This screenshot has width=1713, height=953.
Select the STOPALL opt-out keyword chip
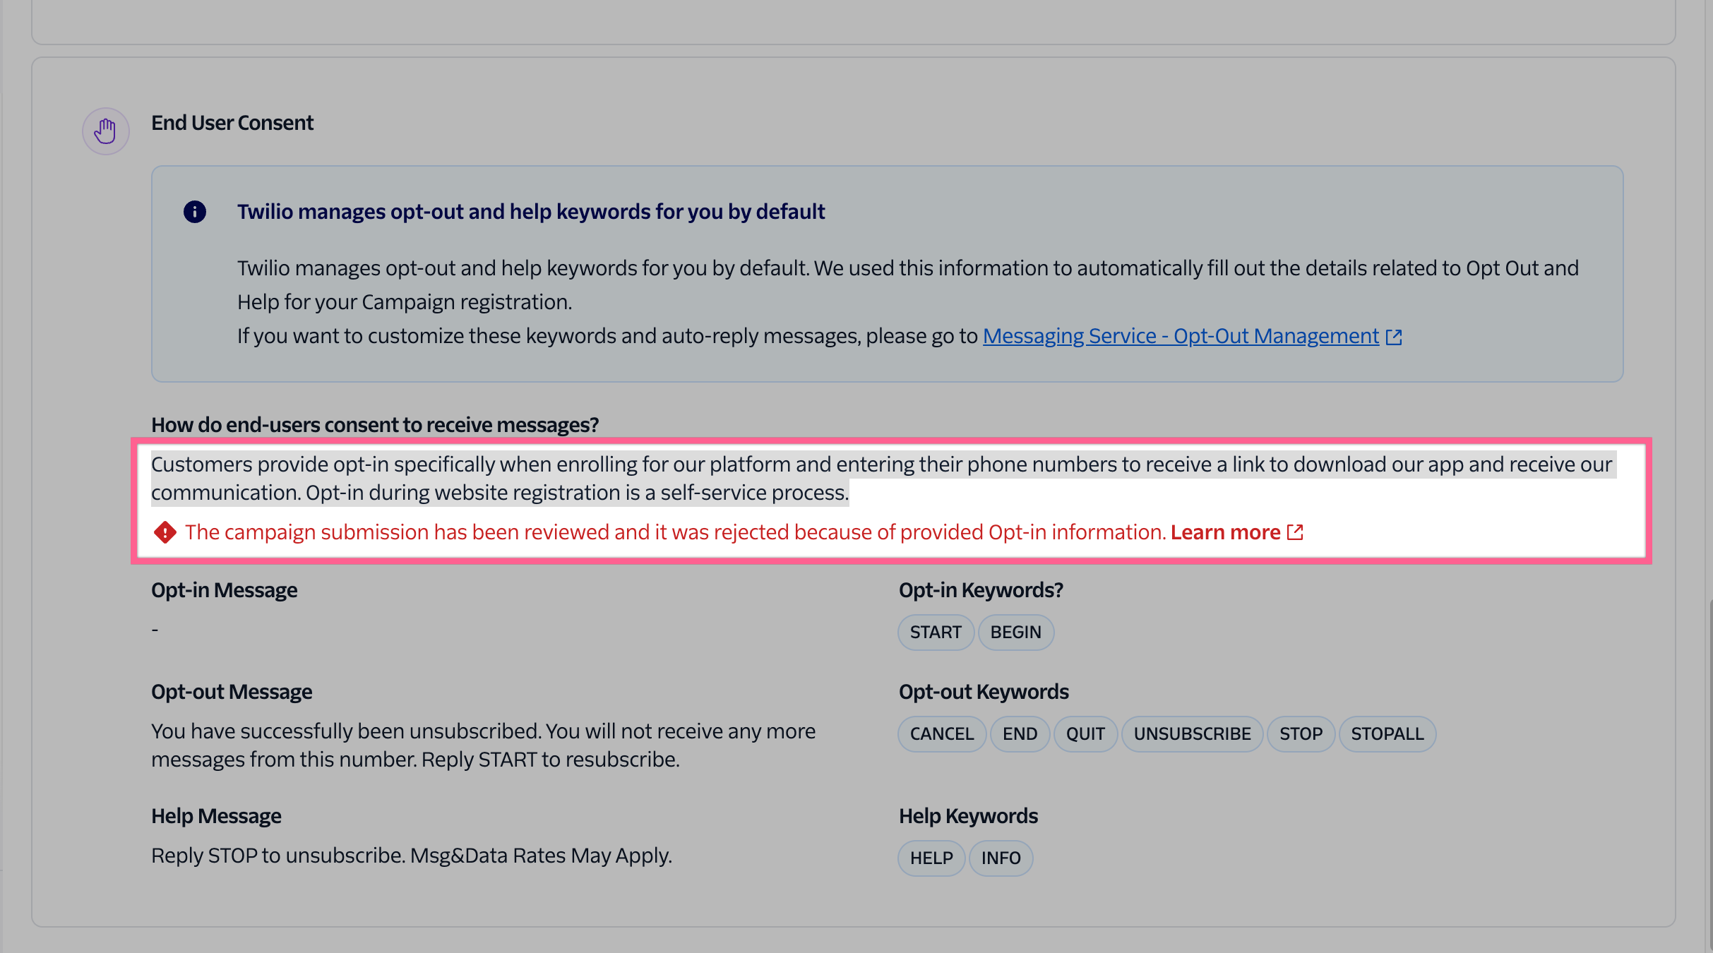click(x=1387, y=733)
